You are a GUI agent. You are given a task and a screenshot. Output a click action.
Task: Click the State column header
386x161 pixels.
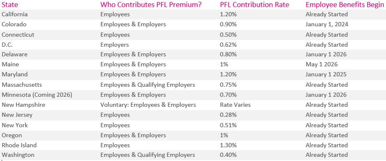(x=10, y=5)
